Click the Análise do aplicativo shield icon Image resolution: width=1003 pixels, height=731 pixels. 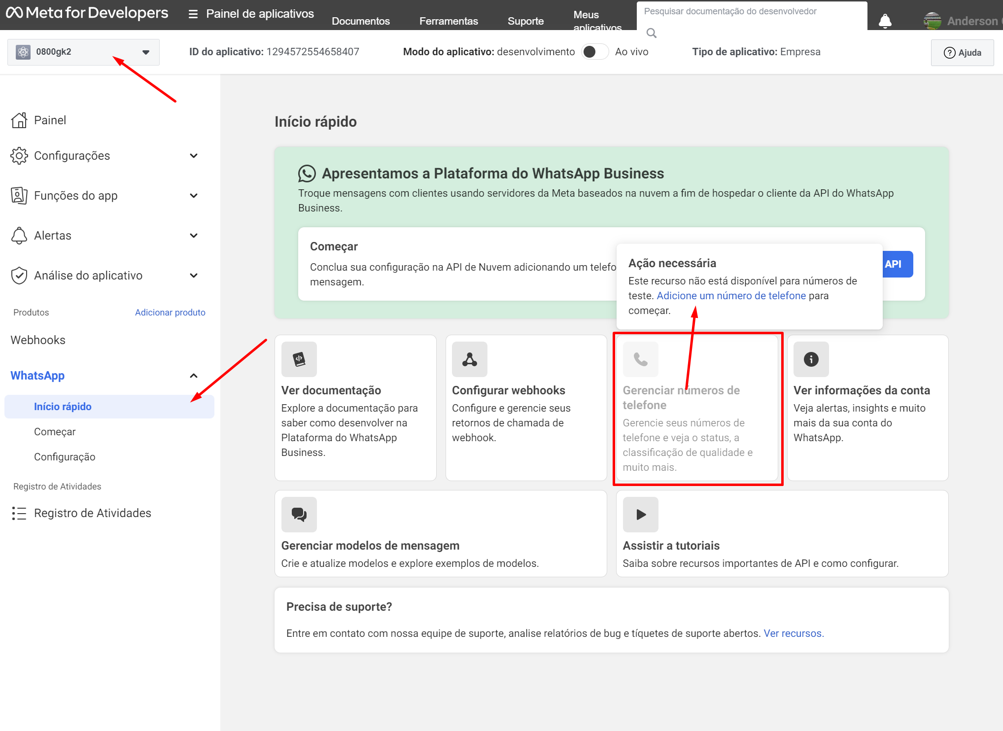click(19, 276)
